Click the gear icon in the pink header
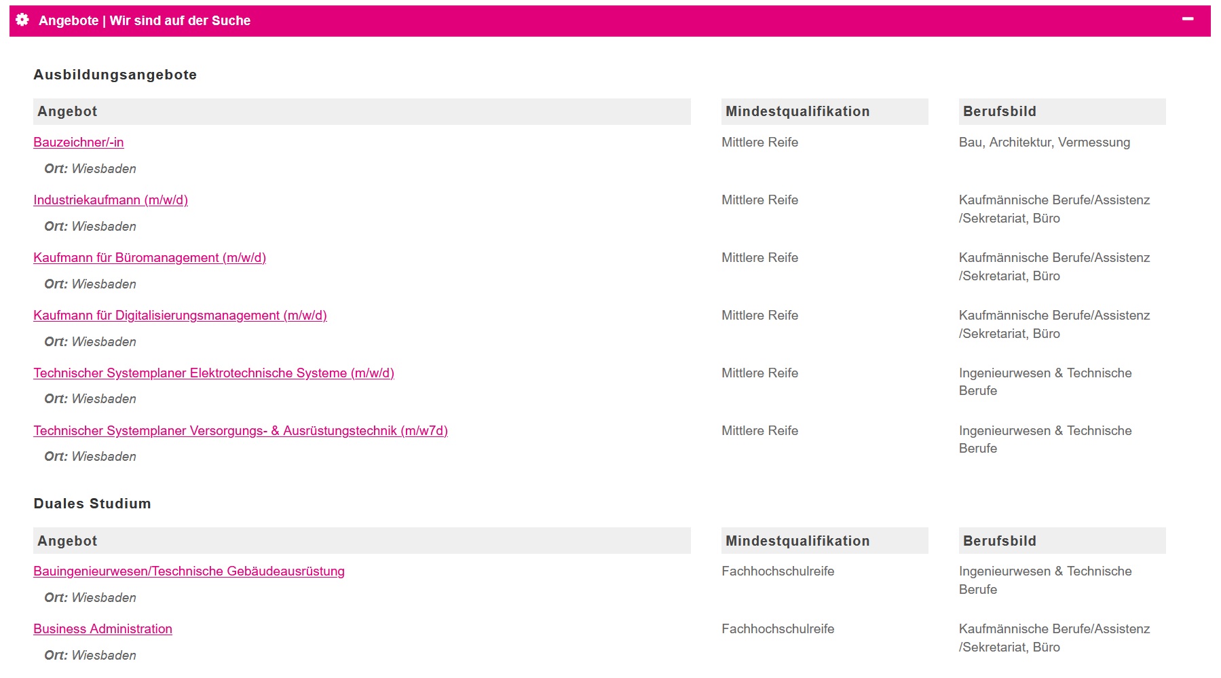This screenshot has height=678, width=1221. coord(22,20)
